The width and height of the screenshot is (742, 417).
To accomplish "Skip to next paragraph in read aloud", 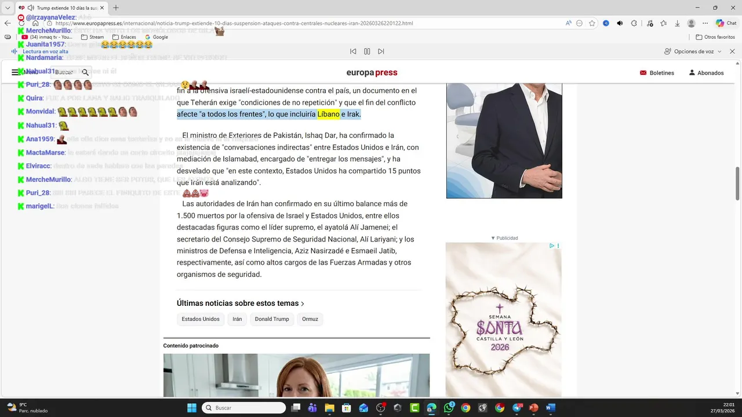I will point(381,51).
